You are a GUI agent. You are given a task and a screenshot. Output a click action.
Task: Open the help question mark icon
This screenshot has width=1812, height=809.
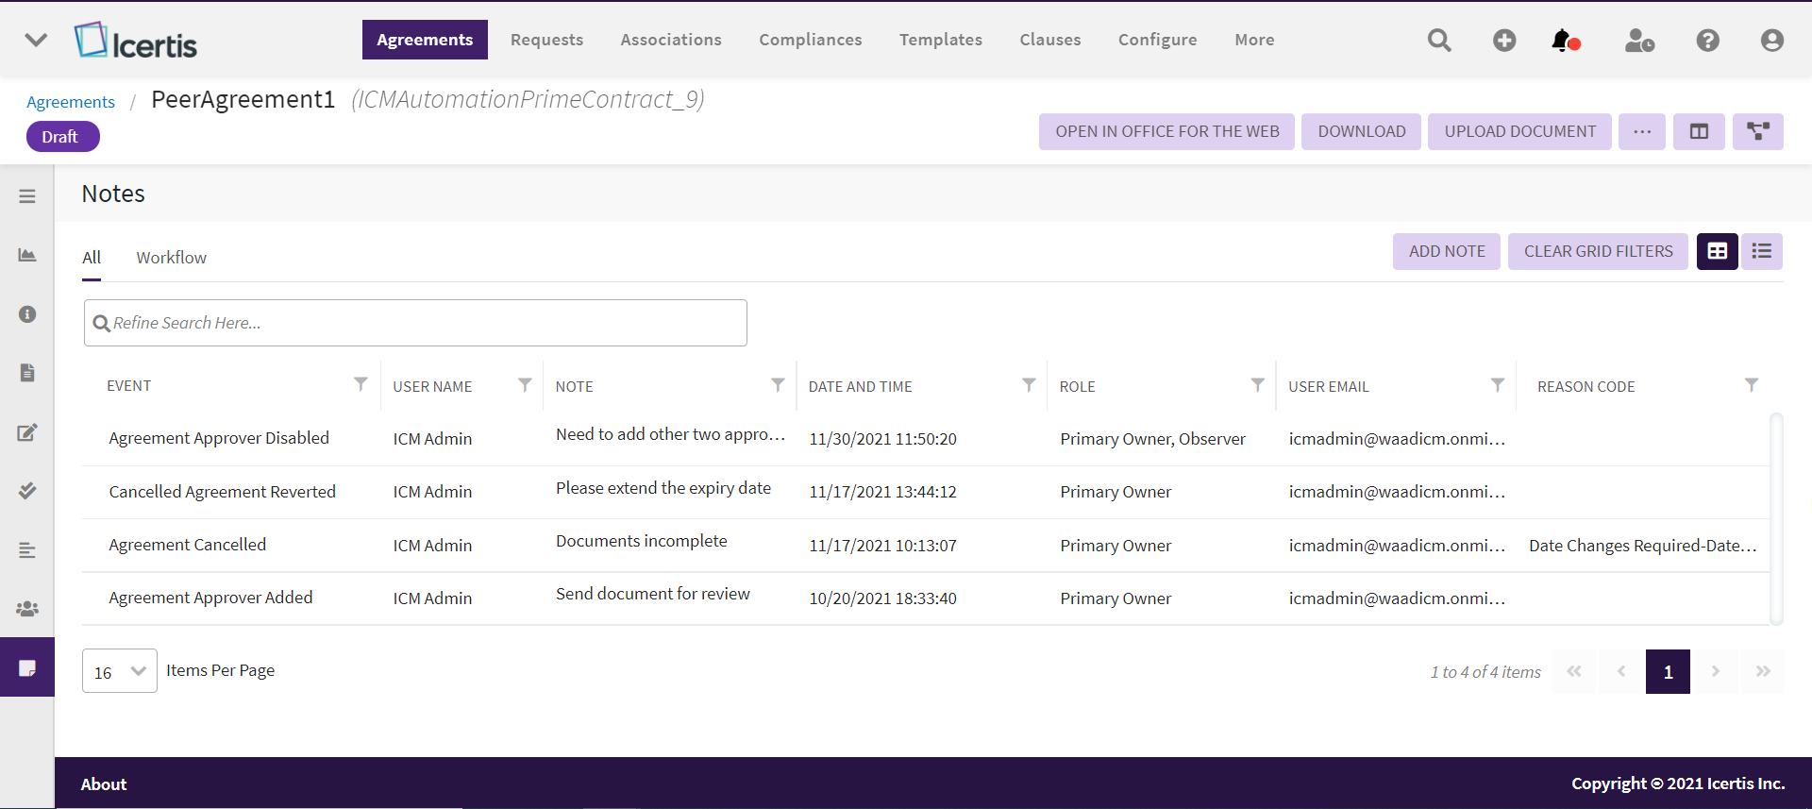coord(1707,41)
